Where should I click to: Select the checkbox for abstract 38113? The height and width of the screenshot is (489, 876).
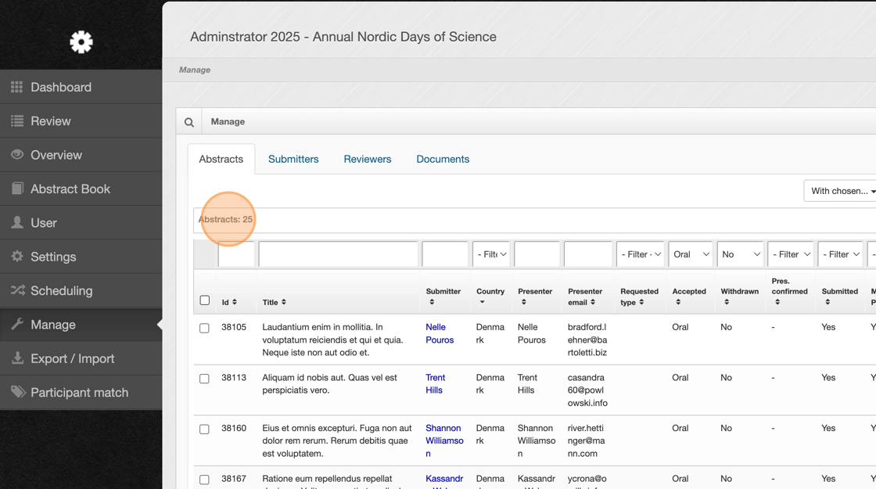(205, 379)
